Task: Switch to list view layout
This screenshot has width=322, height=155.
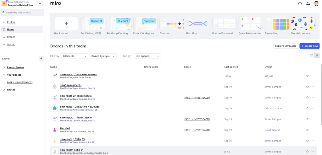Action: coord(317,56)
